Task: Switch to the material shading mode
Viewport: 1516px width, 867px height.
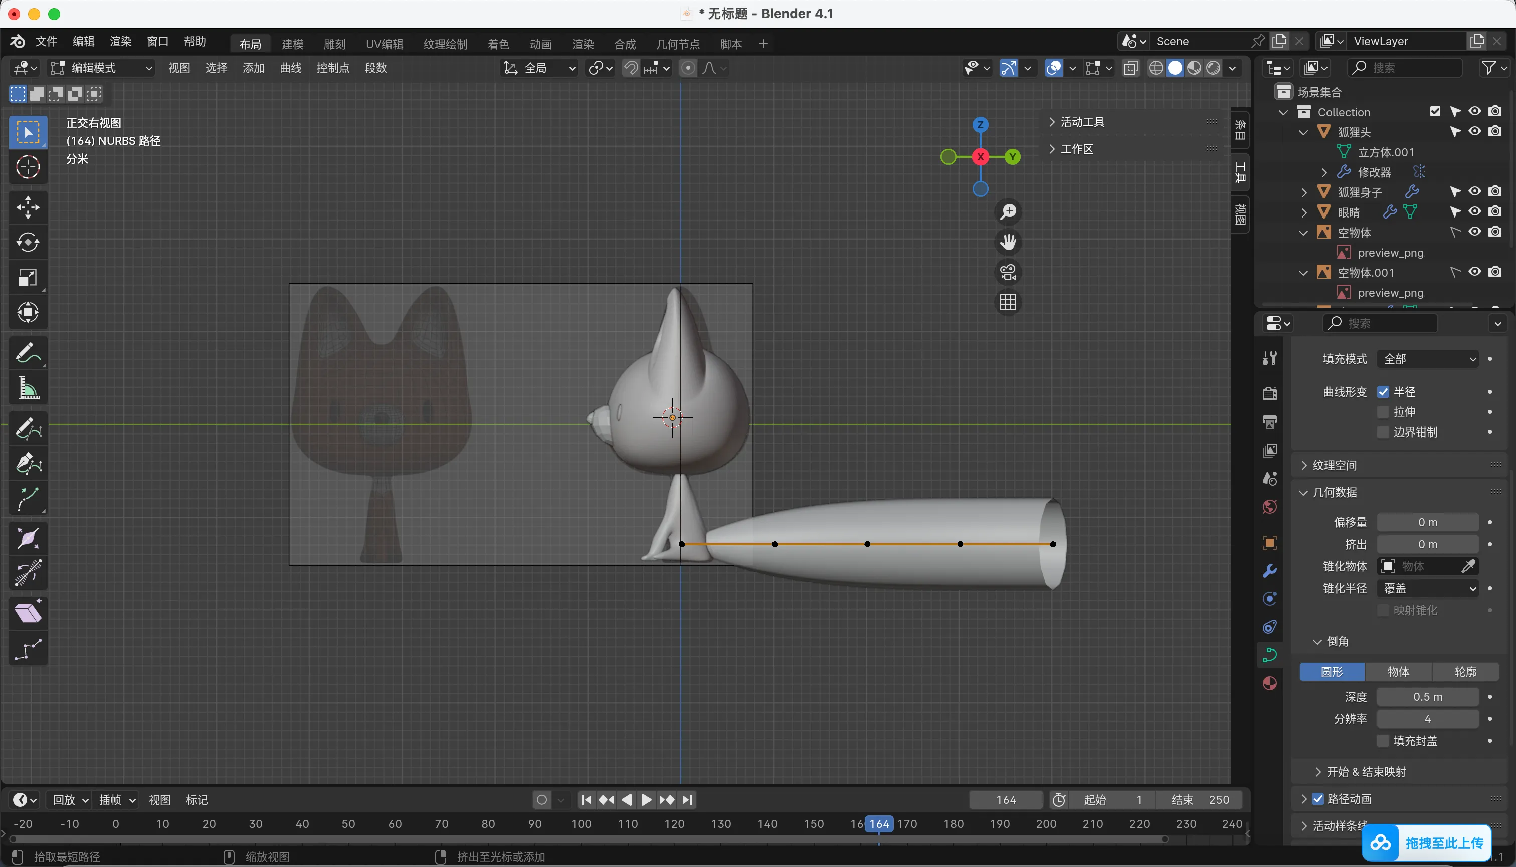Action: [1194, 68]
